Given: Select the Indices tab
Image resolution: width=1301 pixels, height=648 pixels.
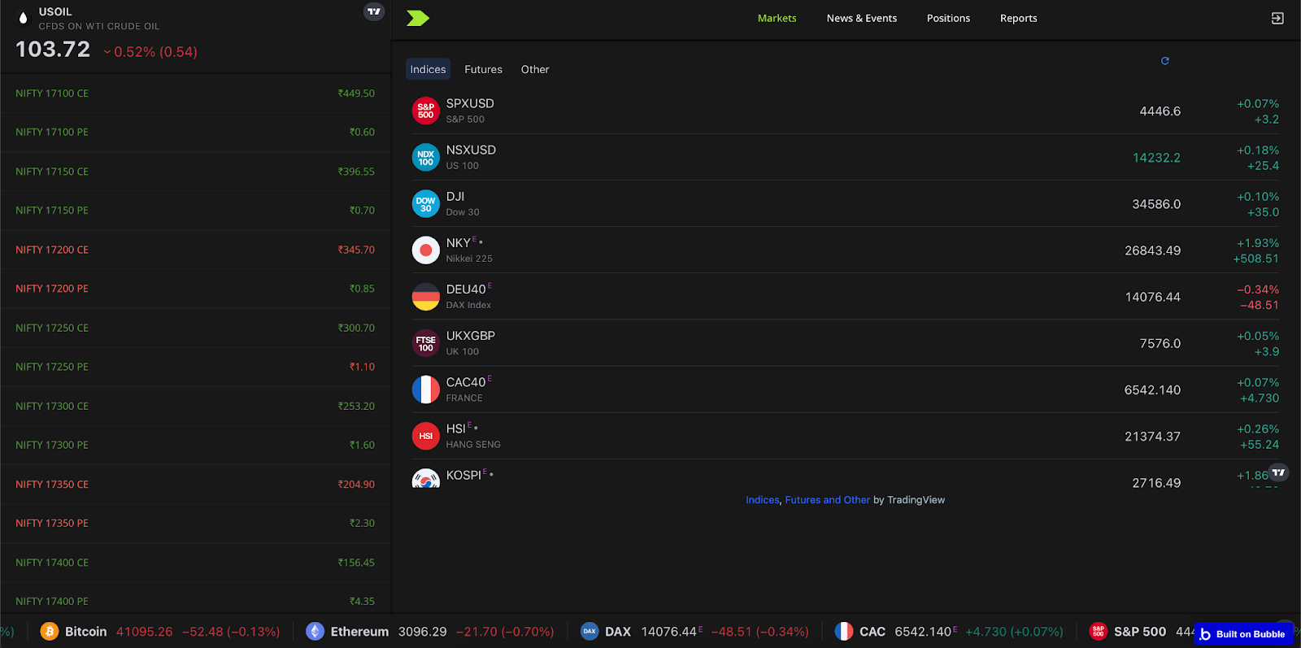Looking at the screenshot, I should point(428,69).
